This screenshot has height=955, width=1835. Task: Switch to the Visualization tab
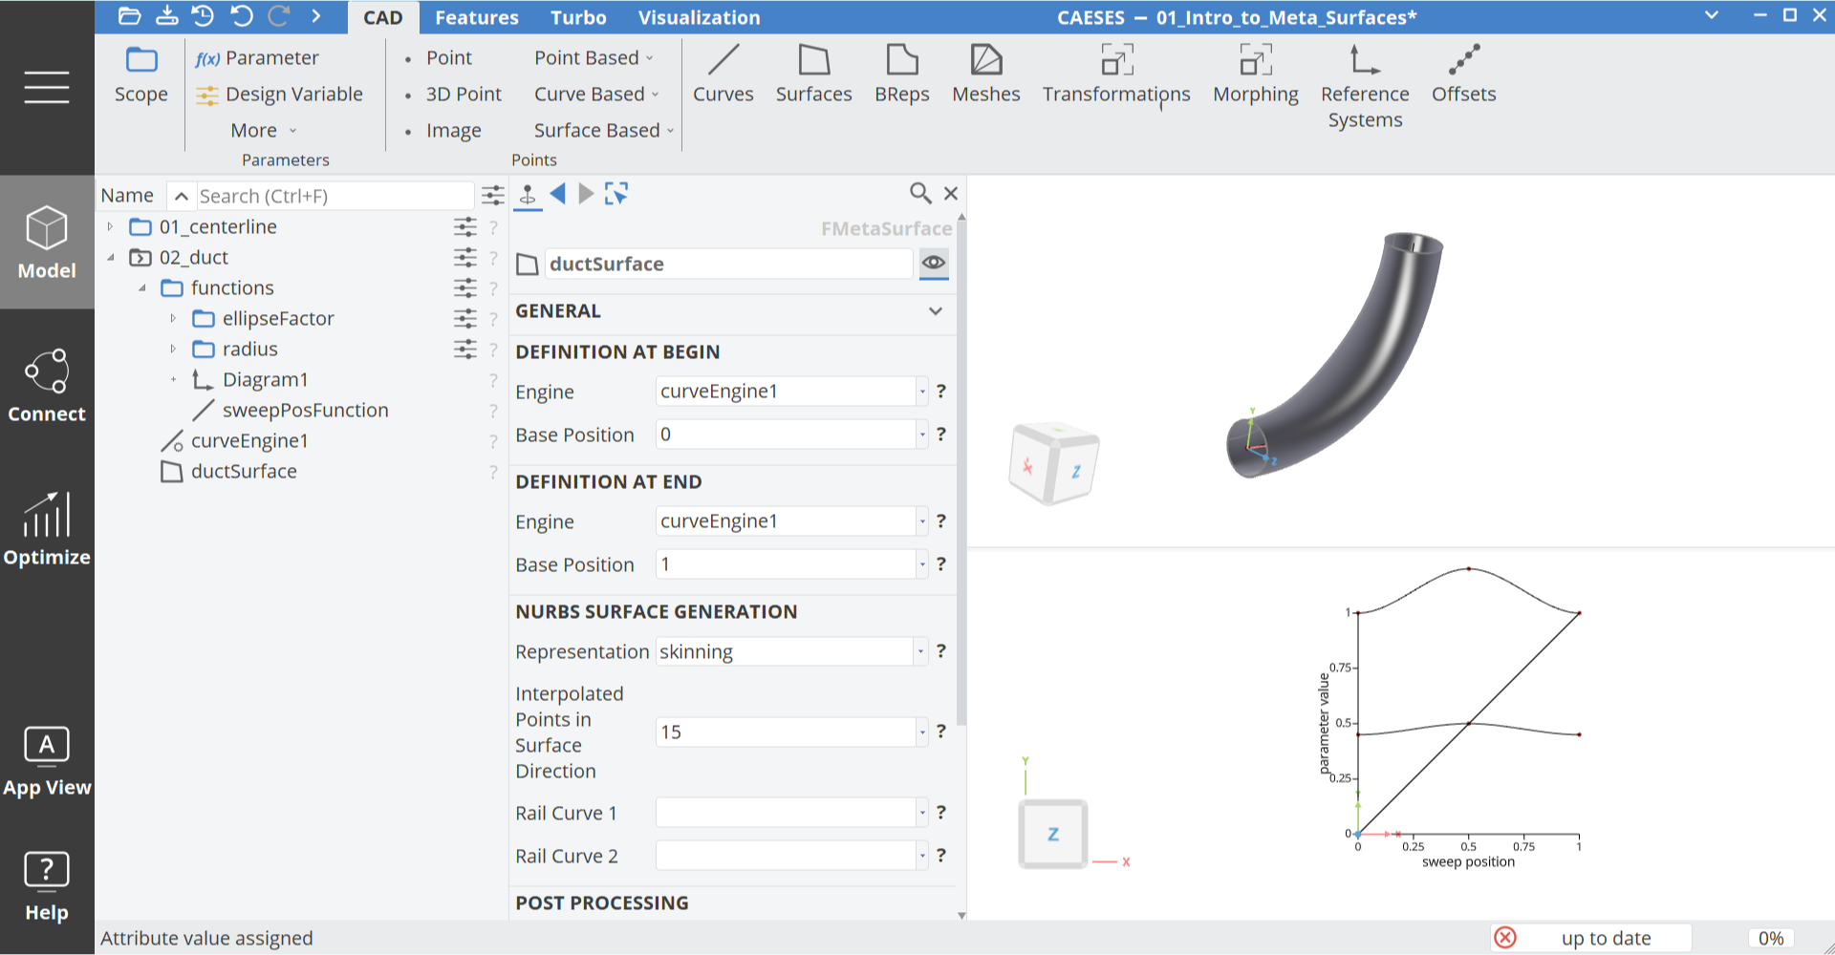point(699,17)
